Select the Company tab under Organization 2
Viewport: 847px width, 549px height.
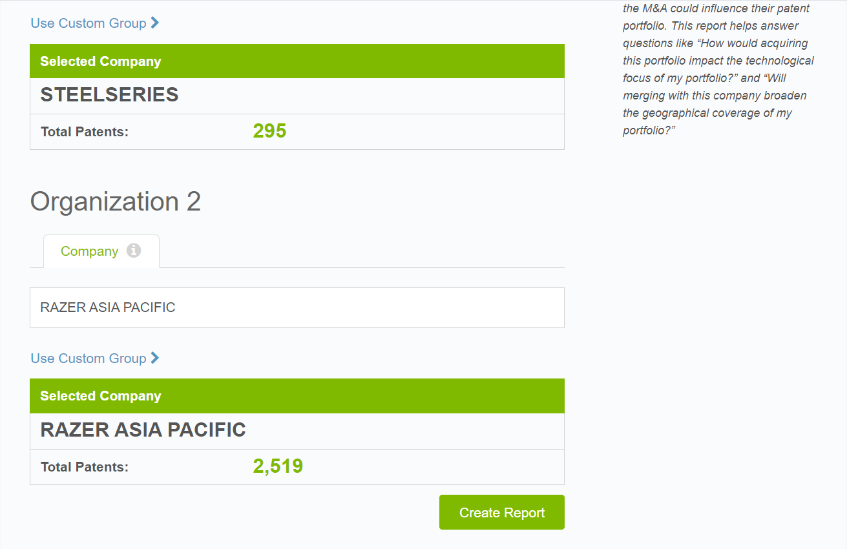tap(90, 251)
